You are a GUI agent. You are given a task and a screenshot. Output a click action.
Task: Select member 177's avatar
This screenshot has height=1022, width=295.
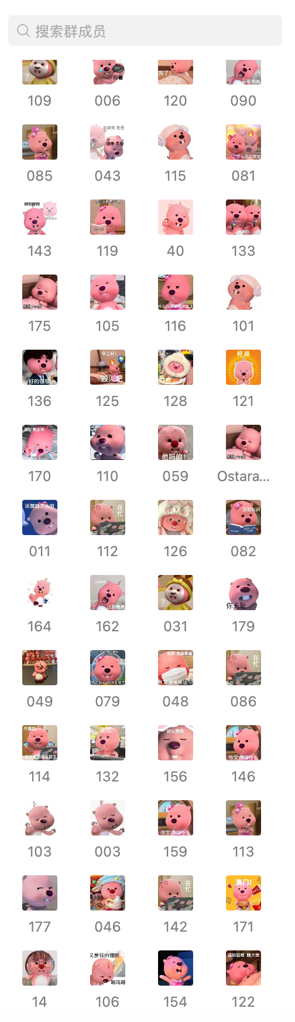click(x=40, y=893)
